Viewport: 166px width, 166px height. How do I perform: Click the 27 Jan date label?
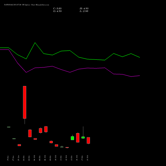(x=13, y=158)
